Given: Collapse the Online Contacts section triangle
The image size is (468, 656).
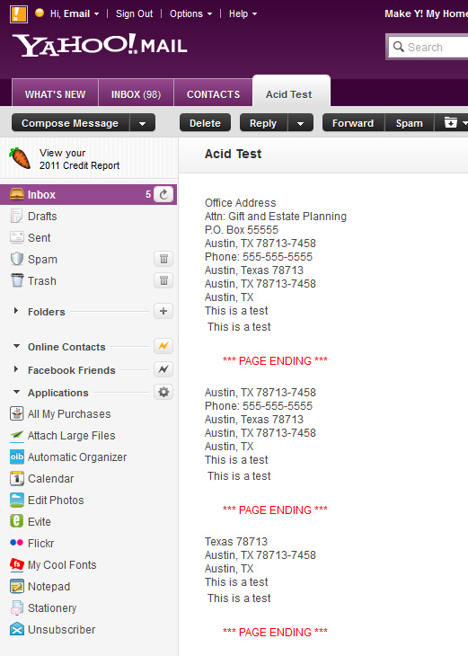Looking at the screenshot, I should 16,346.
